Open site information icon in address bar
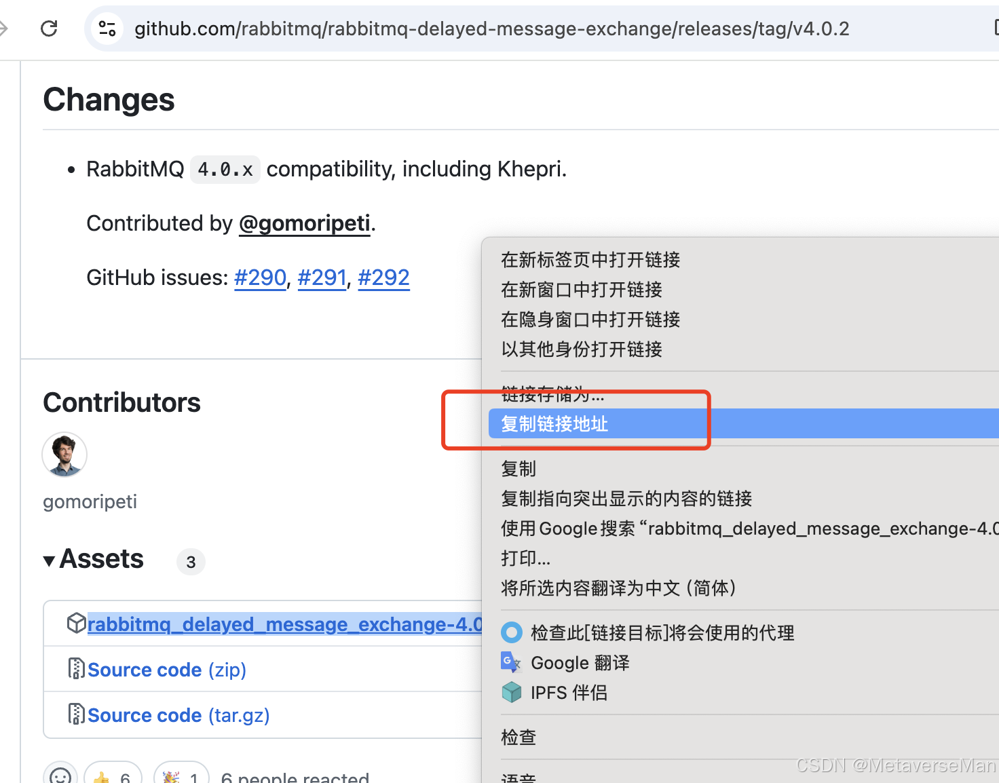Image resolution: width=999 pixels, height=783 pixels. click(x=107, y=28)
